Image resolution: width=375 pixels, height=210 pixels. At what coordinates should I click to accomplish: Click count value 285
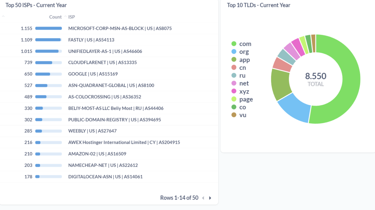[28, 131]
